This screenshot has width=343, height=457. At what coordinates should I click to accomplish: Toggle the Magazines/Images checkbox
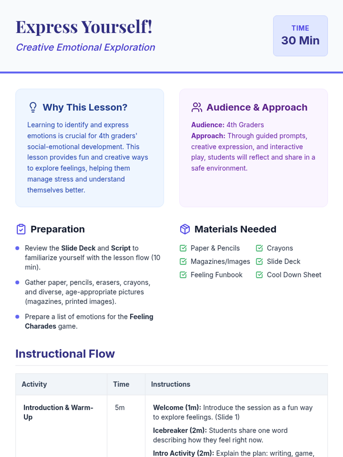[x=183, y=262]
